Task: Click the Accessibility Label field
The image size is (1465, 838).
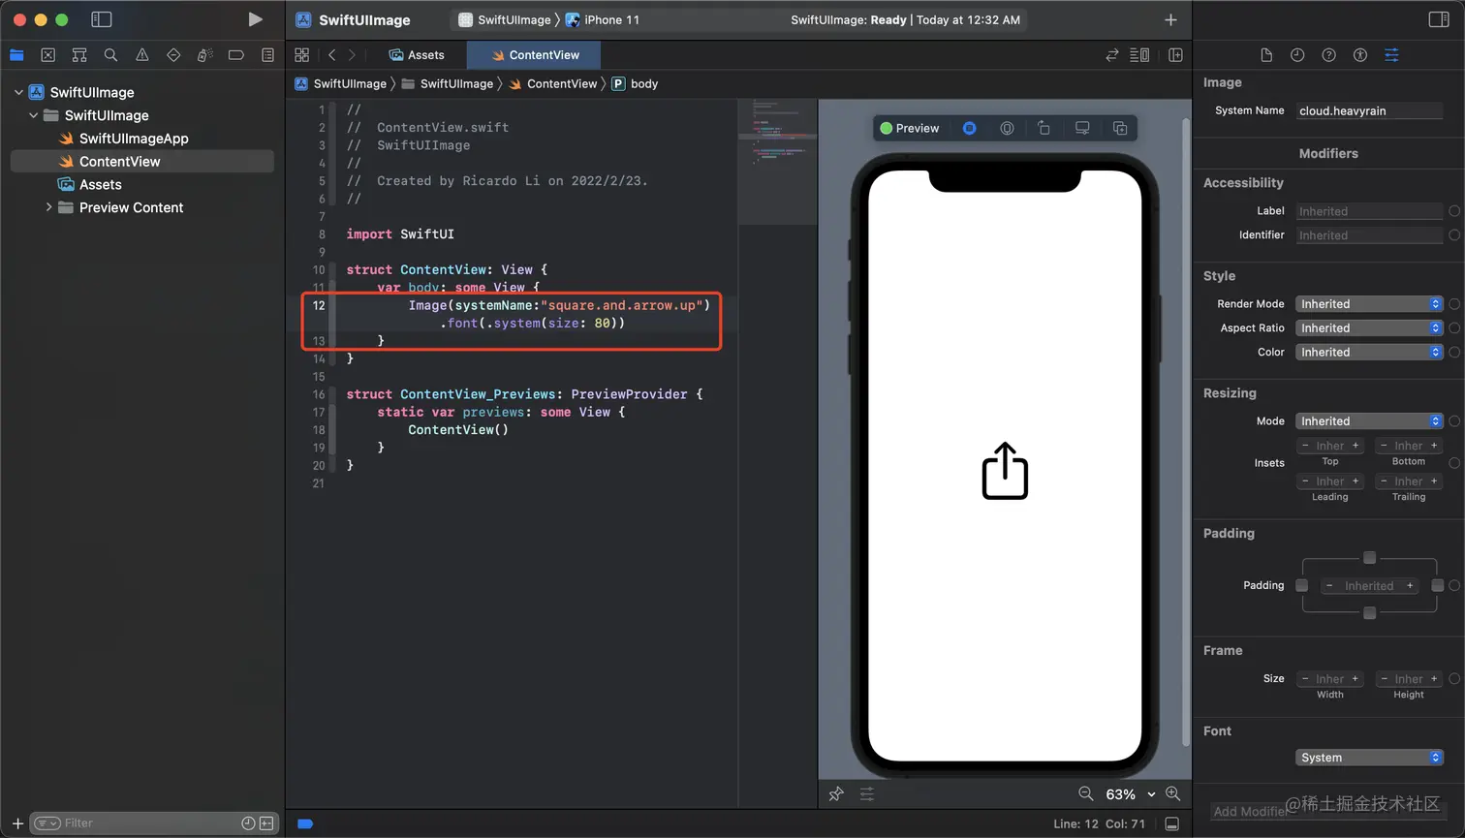Action: pos(1370,211)
